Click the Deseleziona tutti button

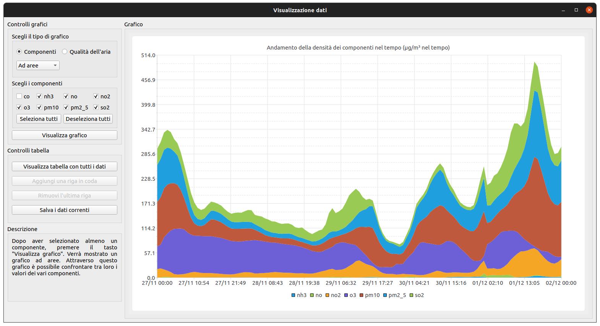(88, 119)
